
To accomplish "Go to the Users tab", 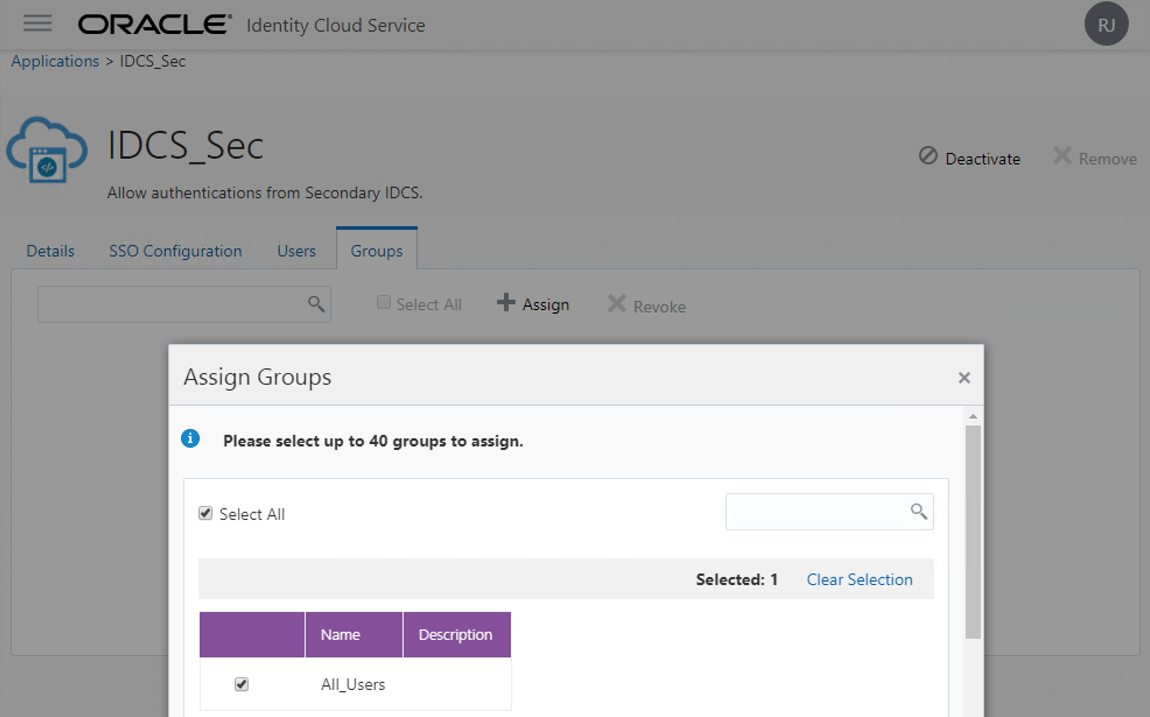I will pyautogui.click(x=296, y=251).
